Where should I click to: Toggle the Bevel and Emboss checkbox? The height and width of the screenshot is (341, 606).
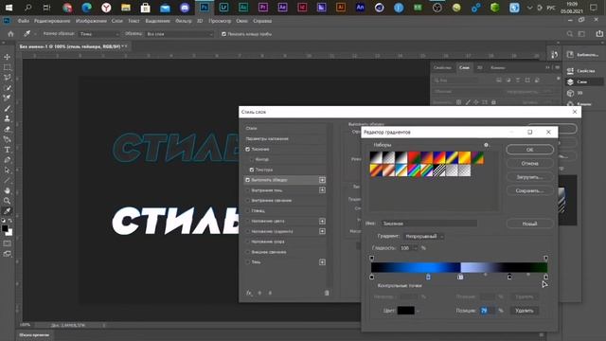pos(248,150)
